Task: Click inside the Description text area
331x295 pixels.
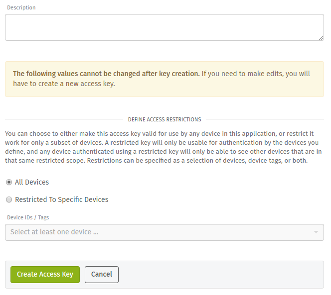Action: (164, 27)
